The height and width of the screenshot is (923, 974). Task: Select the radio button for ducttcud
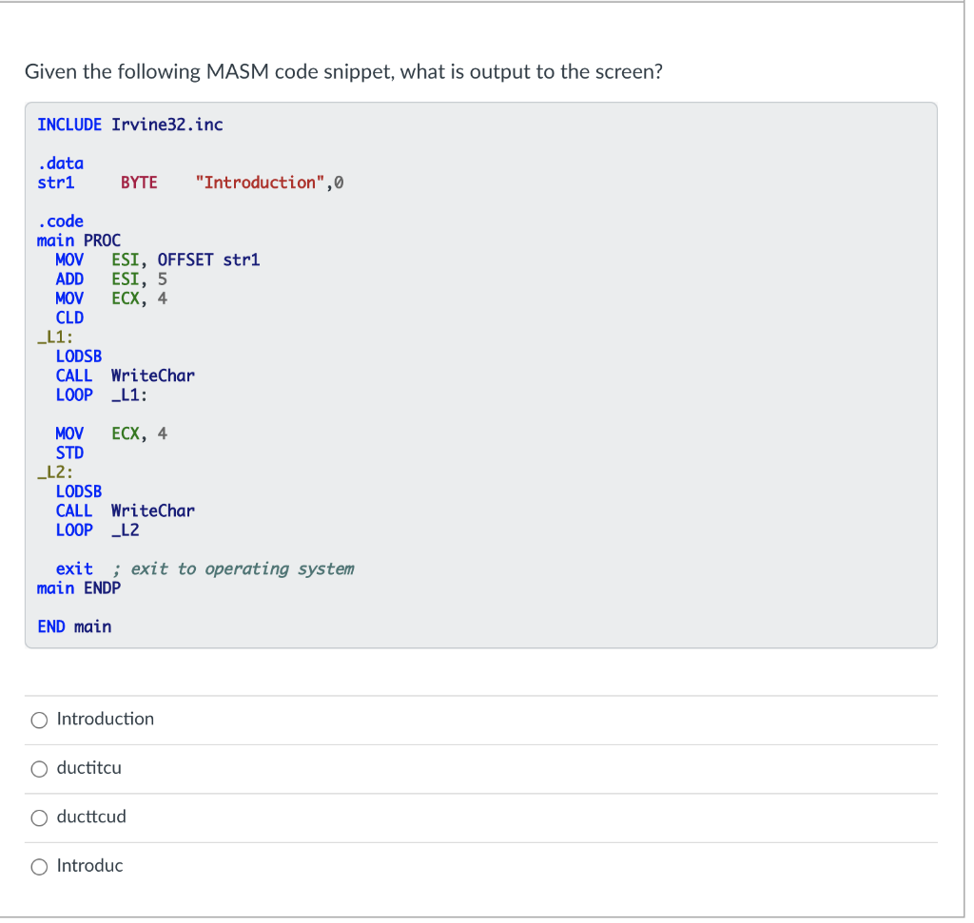click(x=39, y=817)
